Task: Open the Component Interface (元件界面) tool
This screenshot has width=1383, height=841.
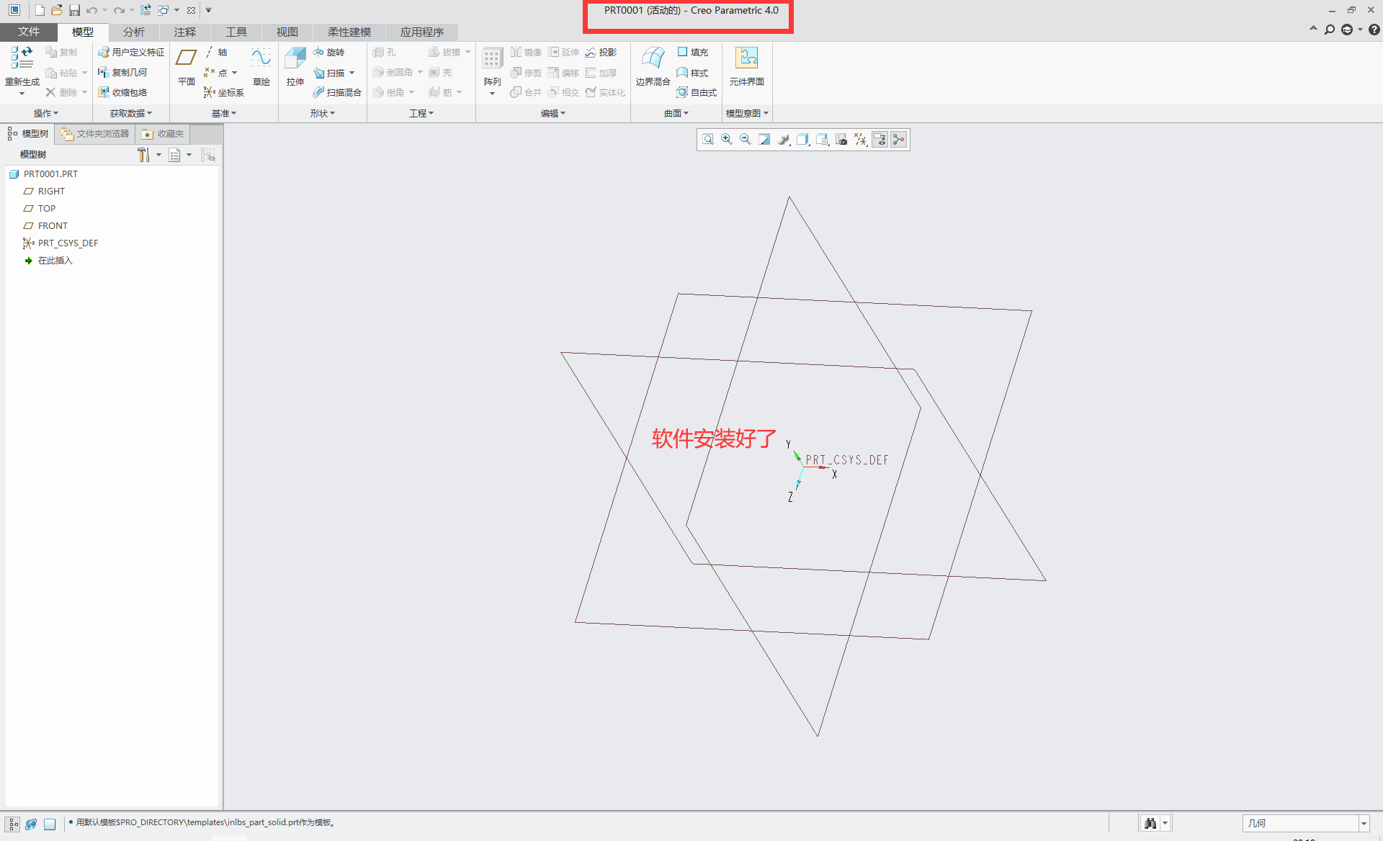Action: (746, 59)
